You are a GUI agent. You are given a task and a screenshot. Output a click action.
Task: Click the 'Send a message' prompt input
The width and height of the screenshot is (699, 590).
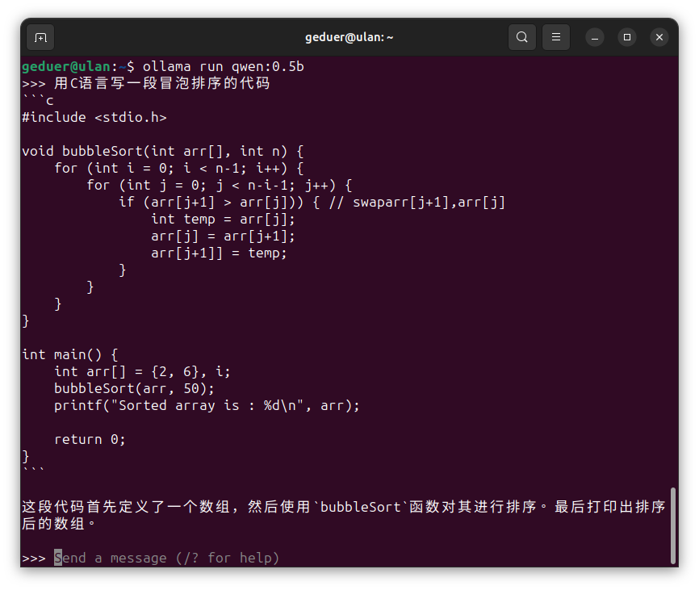(x=167, y=558)
